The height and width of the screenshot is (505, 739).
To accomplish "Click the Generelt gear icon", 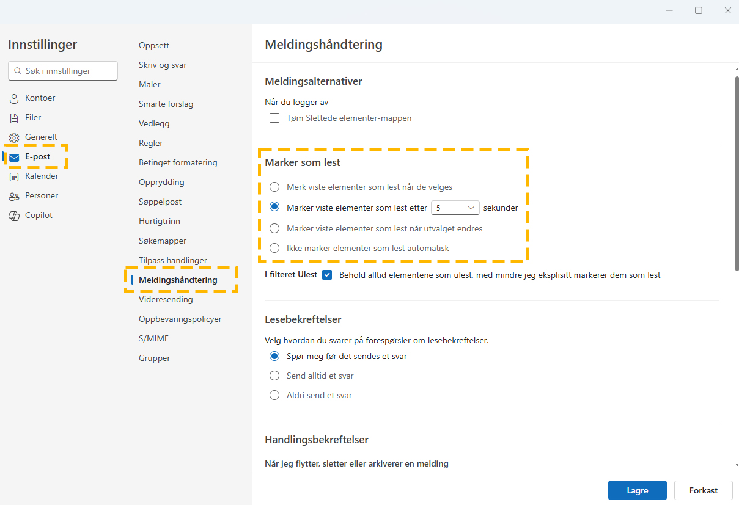I will (x=14, y=137).
